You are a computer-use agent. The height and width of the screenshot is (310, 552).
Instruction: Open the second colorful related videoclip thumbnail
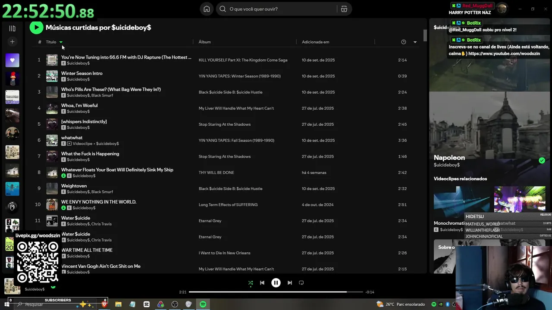point(520,199)
